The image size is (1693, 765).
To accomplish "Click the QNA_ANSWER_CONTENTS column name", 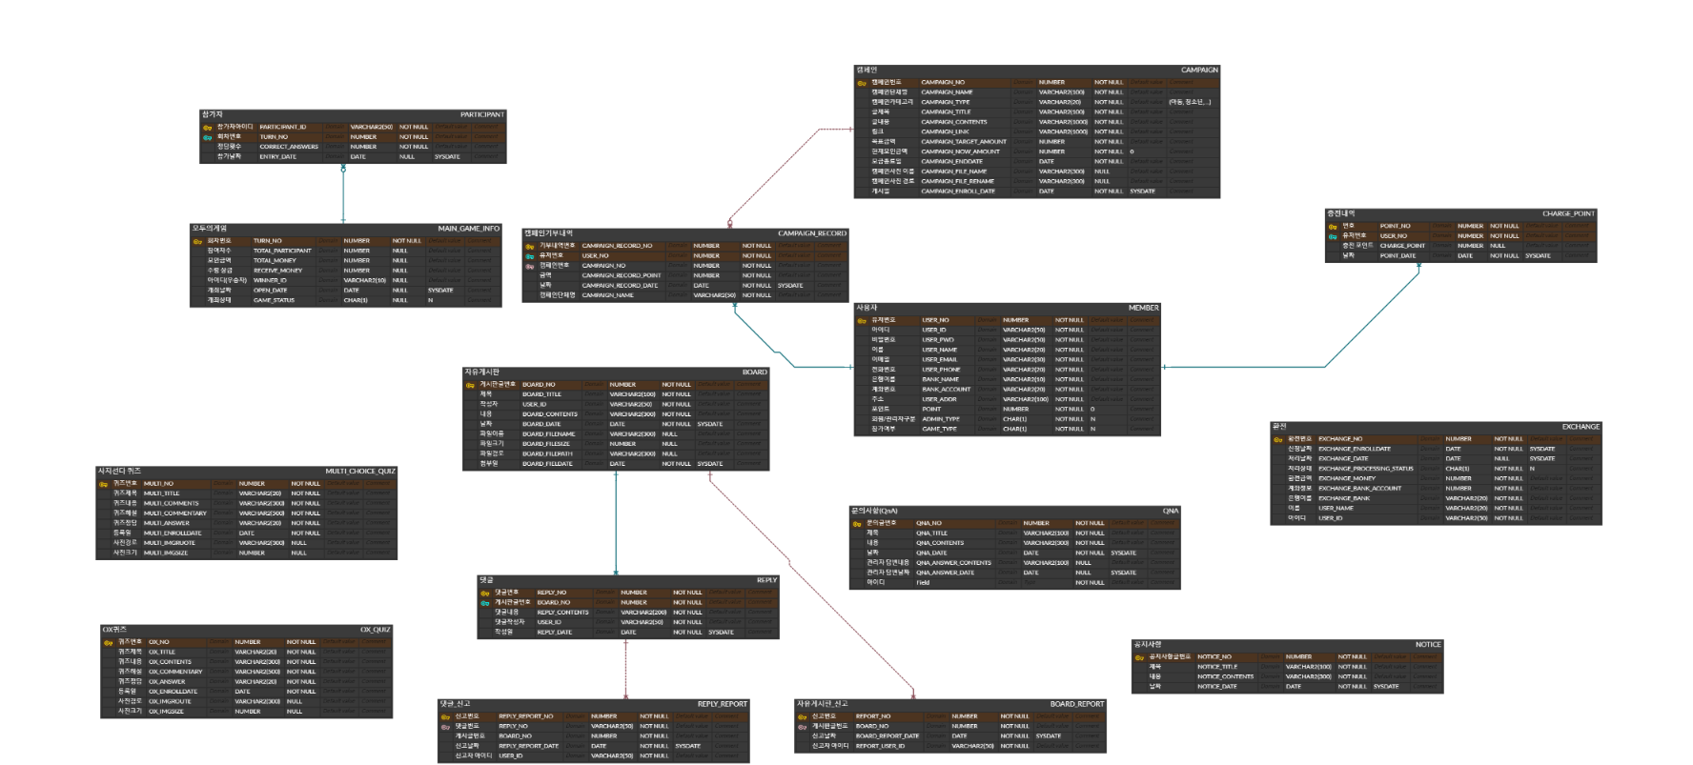I will click(x=954, y=563).
